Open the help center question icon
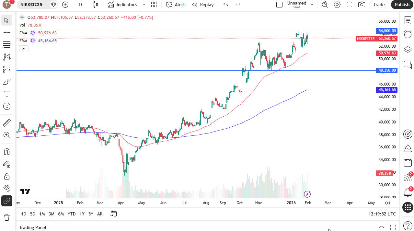Viewport: 414px width, 231px height. click(x=408, y=225)
